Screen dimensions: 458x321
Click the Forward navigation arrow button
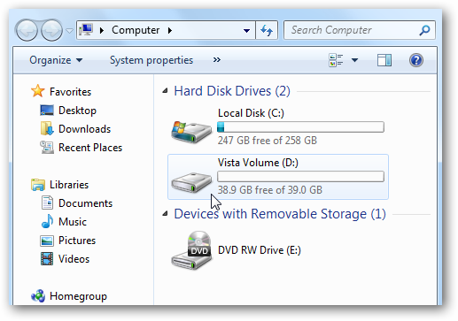pyautogui.click(x=51, y=30)
